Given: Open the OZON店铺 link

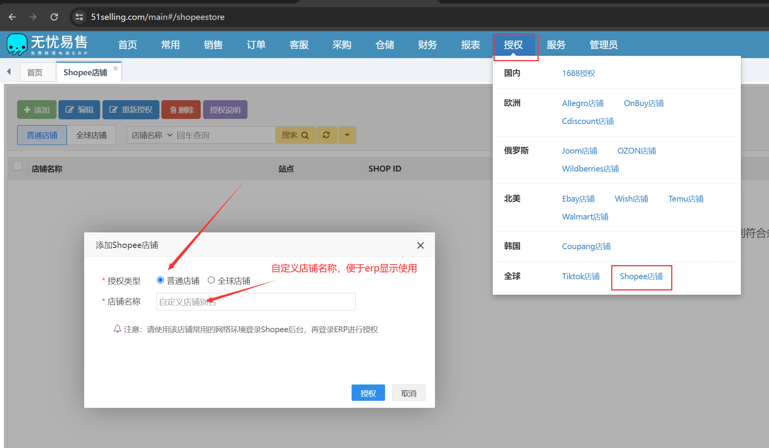Looking at the screenshot, I should coord(636,151).
